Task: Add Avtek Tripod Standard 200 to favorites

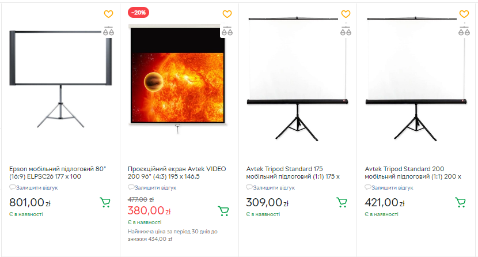Action: pos(464,14)
